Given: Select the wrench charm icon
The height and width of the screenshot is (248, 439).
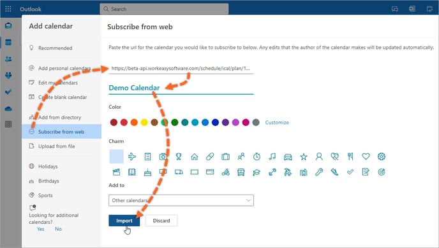Looking at the screenshot, I should click(x=319, y=172).
